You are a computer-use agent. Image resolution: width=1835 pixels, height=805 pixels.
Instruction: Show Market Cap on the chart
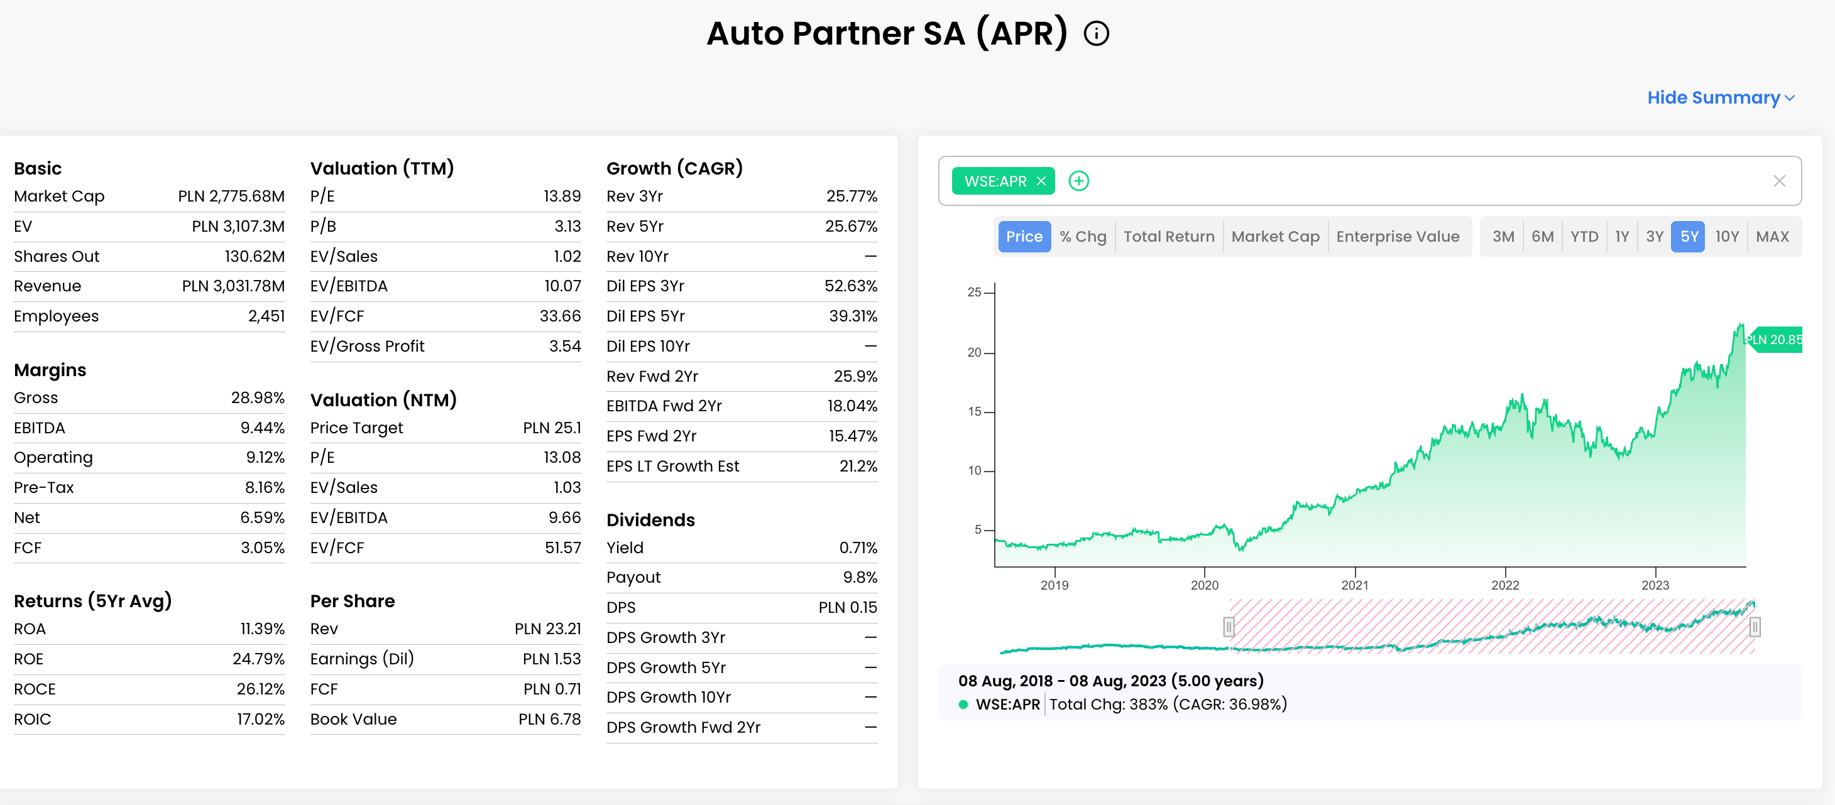point(1274,236)
